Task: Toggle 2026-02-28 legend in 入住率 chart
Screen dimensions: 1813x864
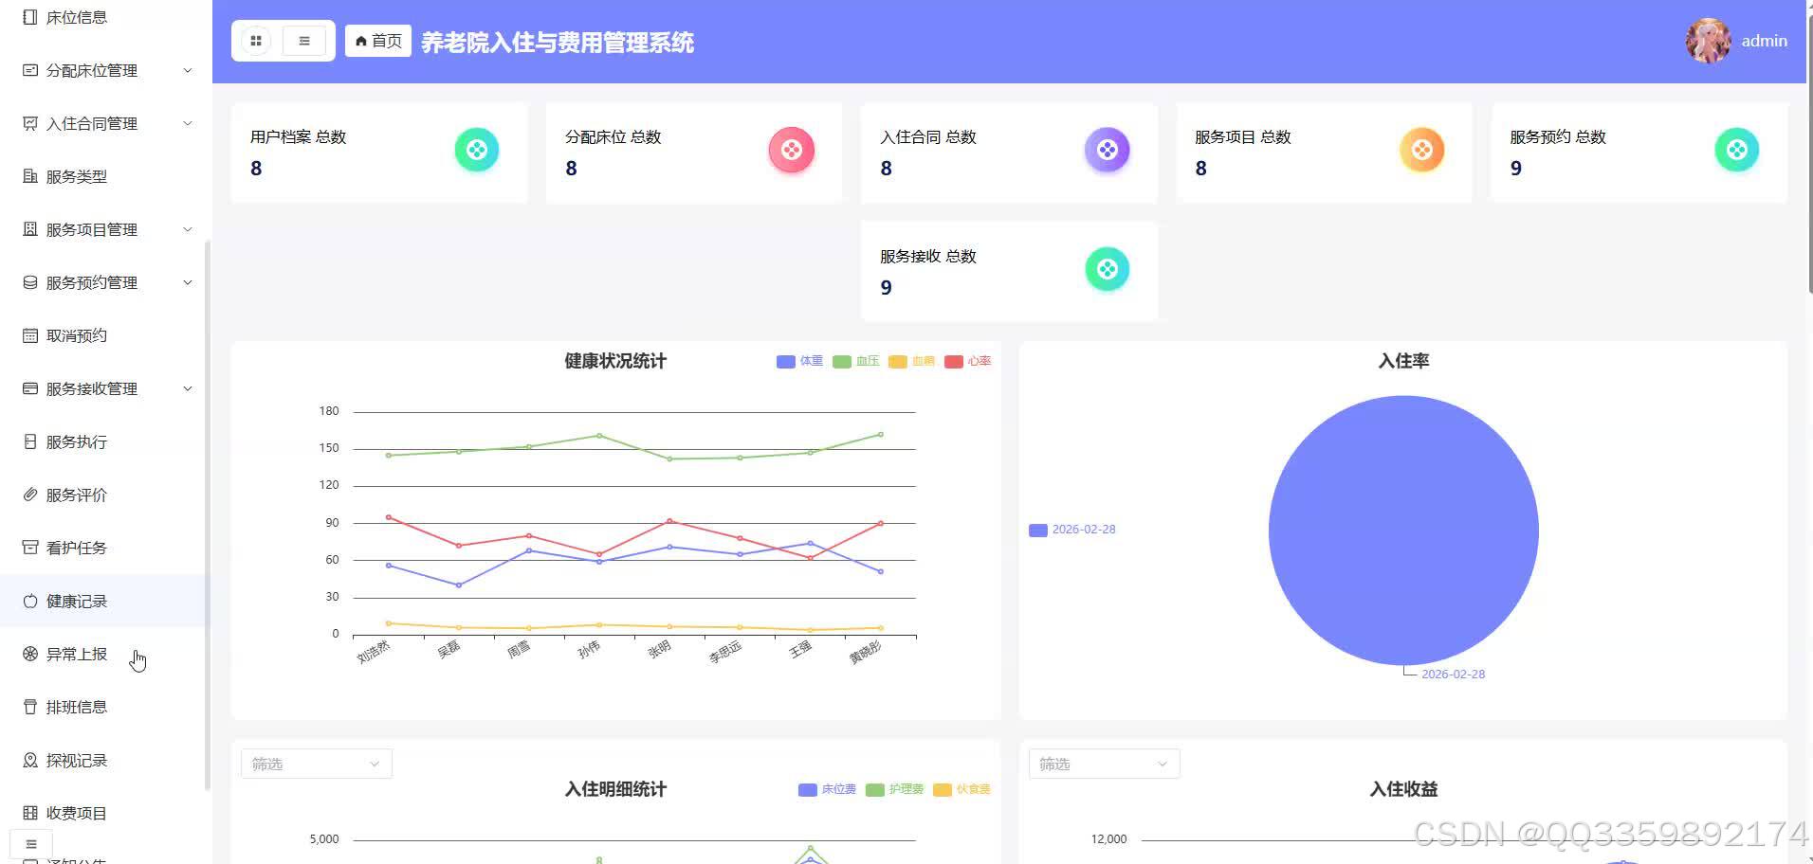Action: pyautogui.click(x=1072, y=530)
